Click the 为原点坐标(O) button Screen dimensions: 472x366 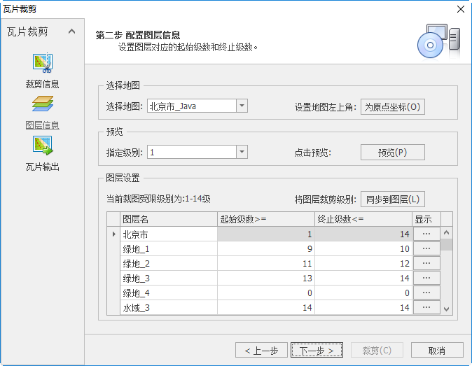pos(393,107)
